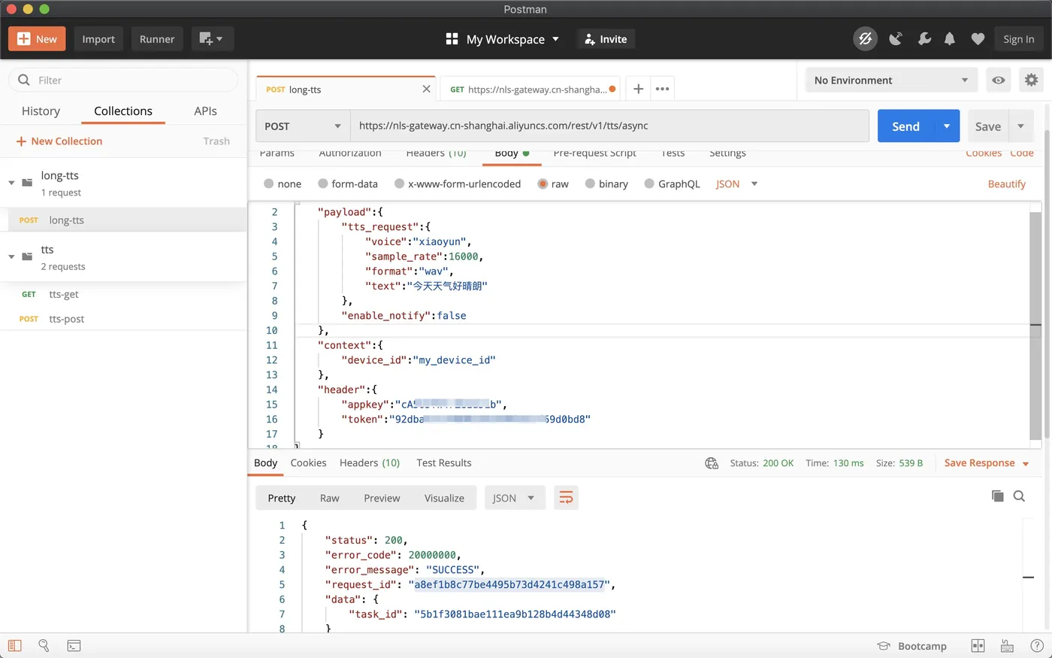The image size is (1052, 658).
Task: Switch to the Collections tab
Action: click(x=123, y=111)
